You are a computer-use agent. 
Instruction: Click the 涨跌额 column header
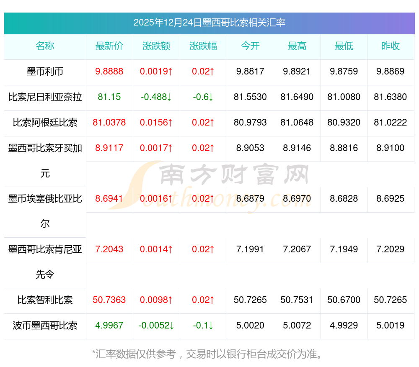click(x=156, y=46)
